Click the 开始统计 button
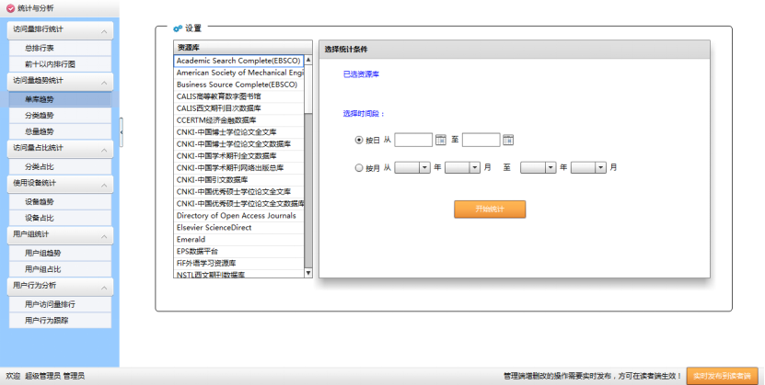 [x=489, y=209]
